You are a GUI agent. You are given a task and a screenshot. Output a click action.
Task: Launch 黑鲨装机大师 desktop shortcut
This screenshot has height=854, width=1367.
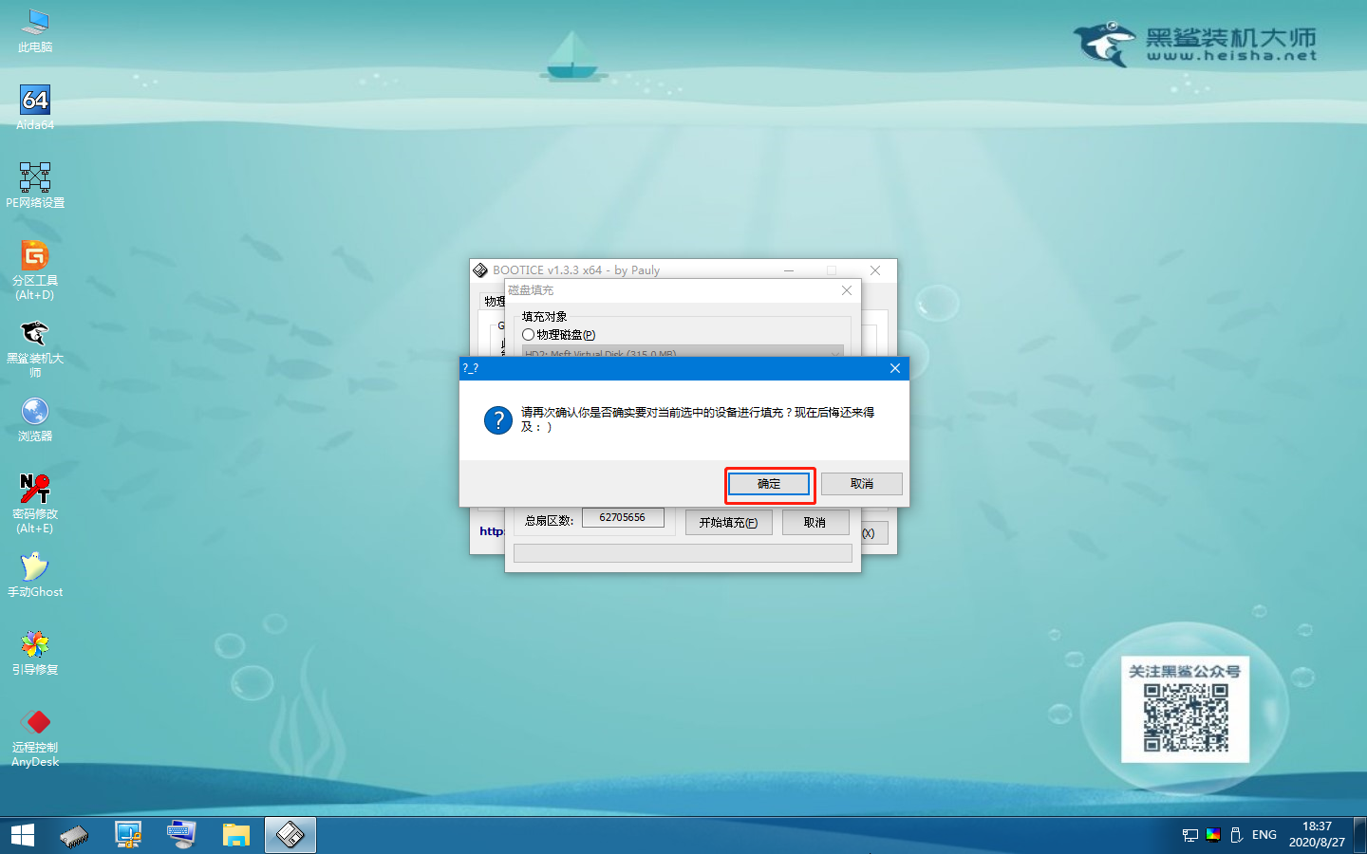click(x=35, y=348)
